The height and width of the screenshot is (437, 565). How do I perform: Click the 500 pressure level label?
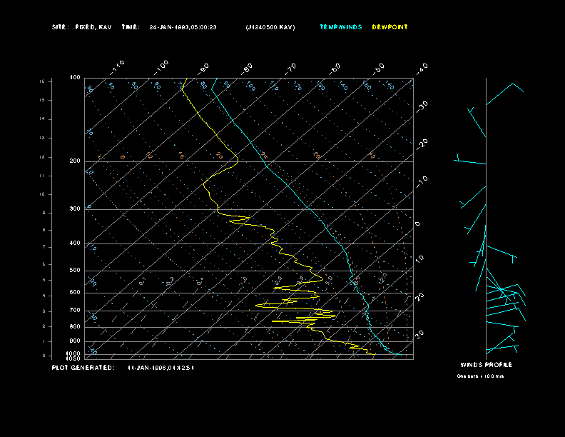tap(75, 270)
